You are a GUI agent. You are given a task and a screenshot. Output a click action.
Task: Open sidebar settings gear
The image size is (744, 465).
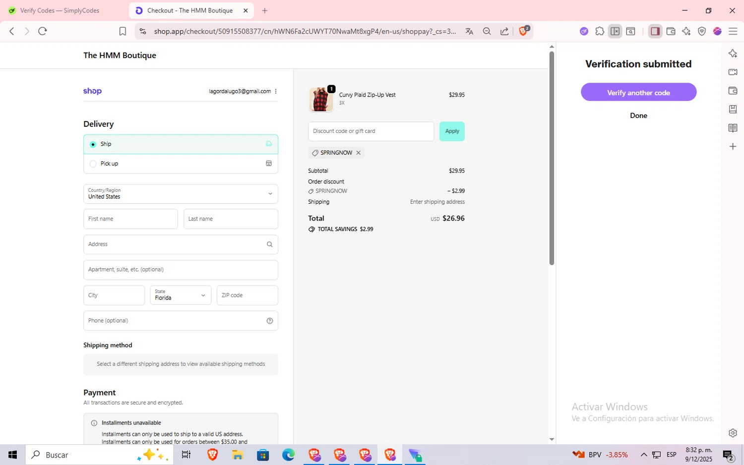[x=733, y=433]
